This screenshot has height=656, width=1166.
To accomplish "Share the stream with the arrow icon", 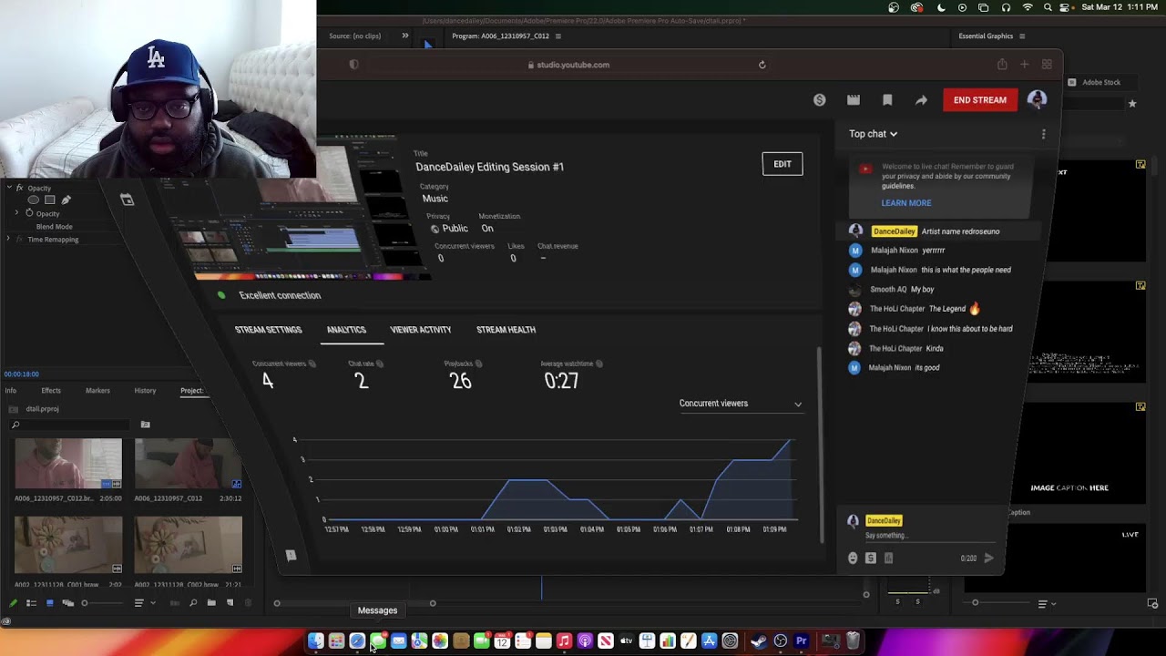I will pyautogui.click(x=921, y=100).
